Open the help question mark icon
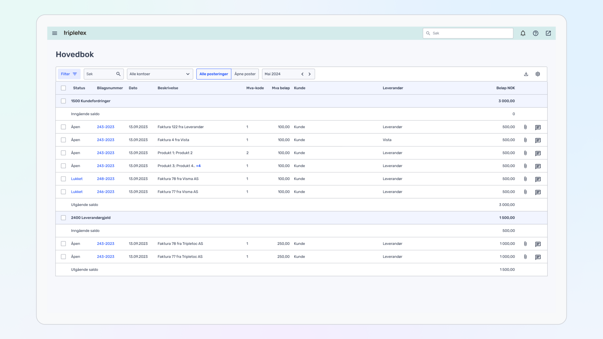 tap(536, 33)
